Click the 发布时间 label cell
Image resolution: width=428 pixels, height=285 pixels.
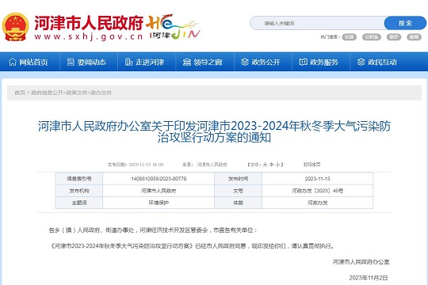[239, 179]
